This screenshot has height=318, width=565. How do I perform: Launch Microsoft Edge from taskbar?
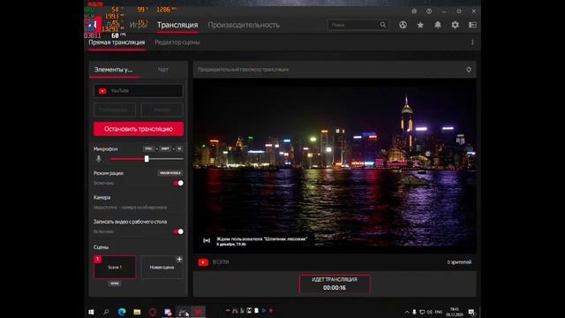tap(122, 312)
